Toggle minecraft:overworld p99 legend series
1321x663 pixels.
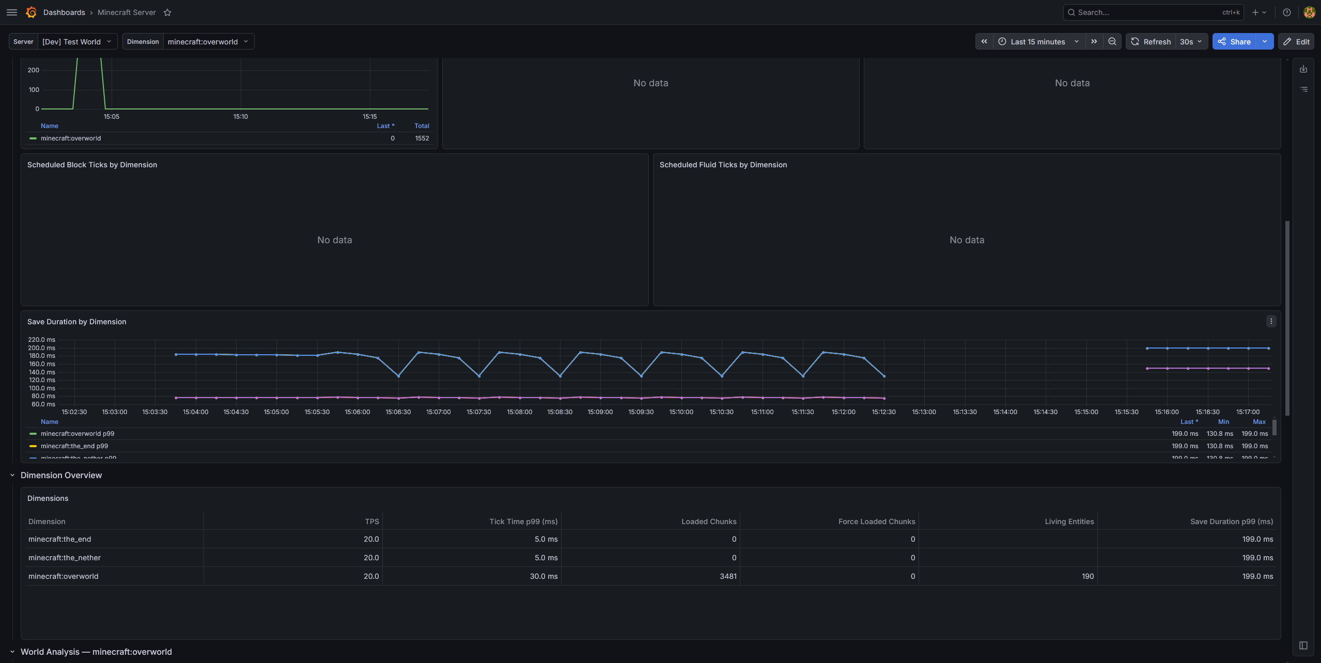click(77, 434)
